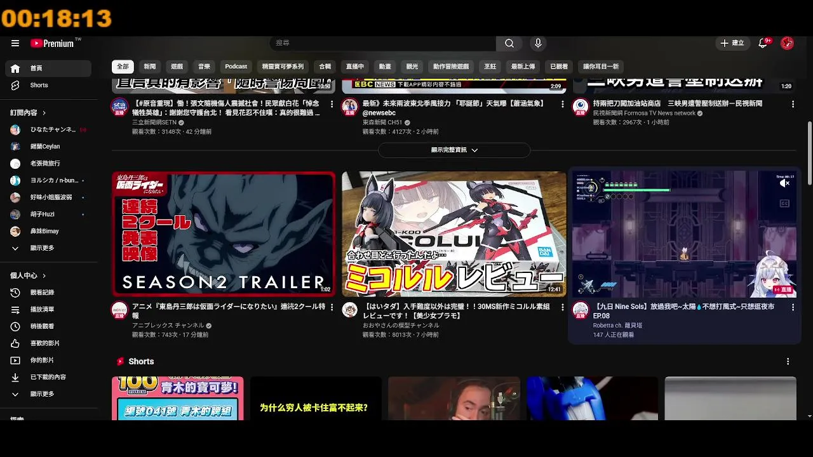Open 錫蘭Ceylan subscription channel

[x=48, y=147]
